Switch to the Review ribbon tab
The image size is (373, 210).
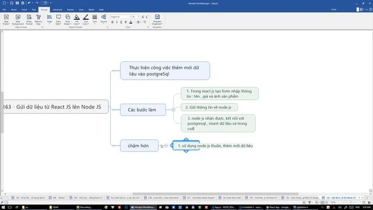click(71, 10)
